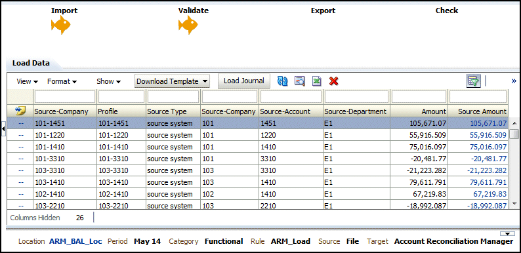Click the refresh arrows toolbar icon
Viewport: 521px width, 253px height.
(282, 81)
